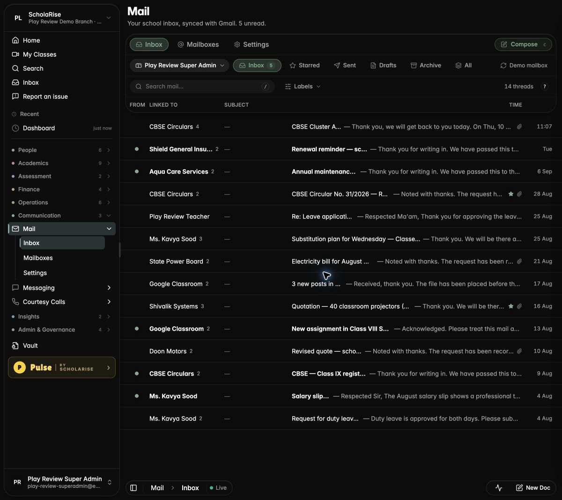Open the New assignment in Class VIII thread
The image size is (562, 500).
click(x=341, y=329)
